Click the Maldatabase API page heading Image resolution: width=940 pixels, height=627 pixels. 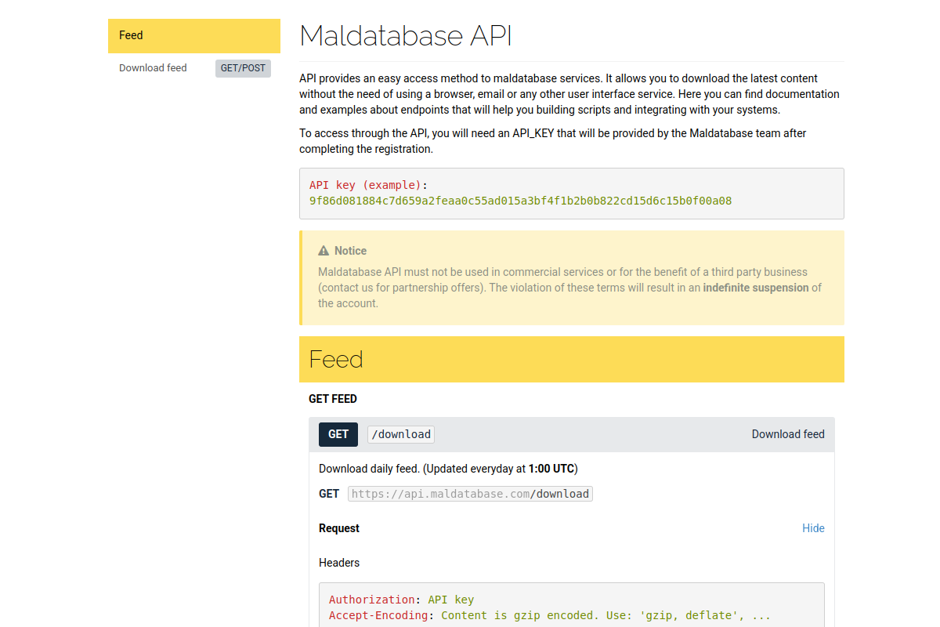406,36
